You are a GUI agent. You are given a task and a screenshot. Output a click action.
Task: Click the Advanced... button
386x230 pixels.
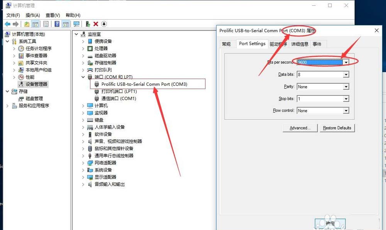pos(300,128)
